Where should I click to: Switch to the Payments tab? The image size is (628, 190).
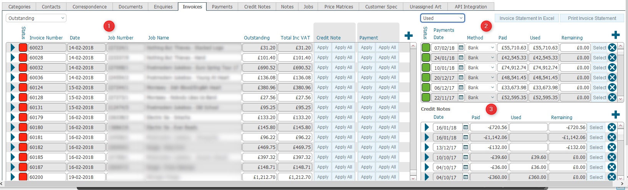pyautogui.click(x=222, y=7)
